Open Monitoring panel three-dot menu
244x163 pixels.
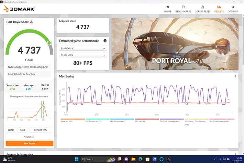(x=235, y=76)
